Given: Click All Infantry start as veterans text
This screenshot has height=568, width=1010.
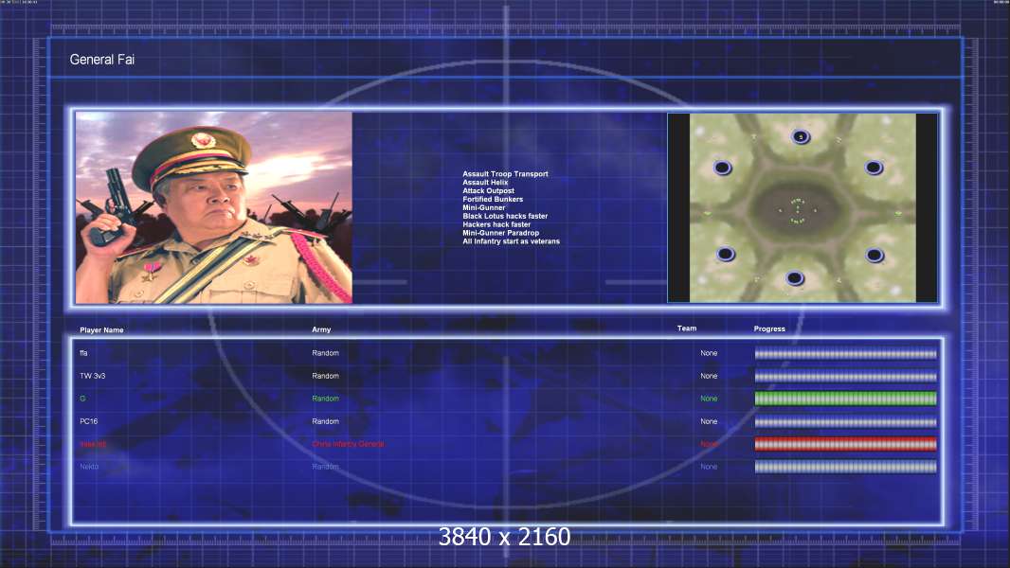Looking at the screenshot, I should click(511, 241).
